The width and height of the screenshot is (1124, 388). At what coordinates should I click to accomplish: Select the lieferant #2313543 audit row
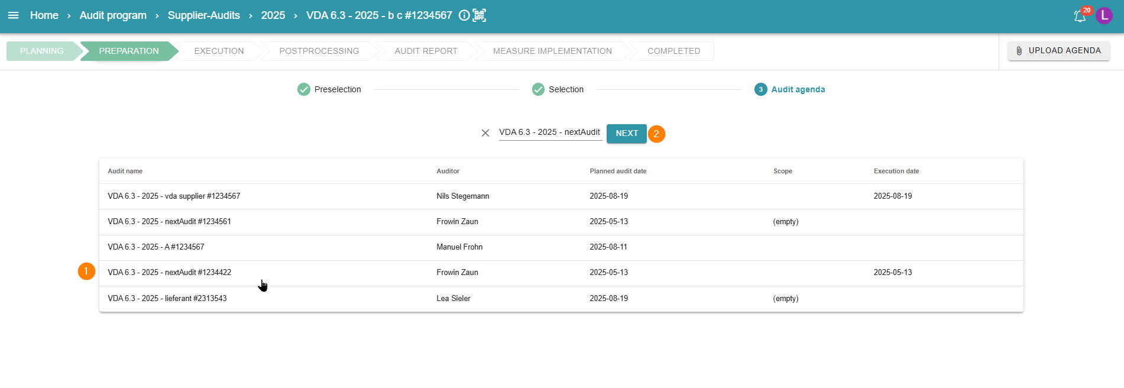tap(167, 299)
